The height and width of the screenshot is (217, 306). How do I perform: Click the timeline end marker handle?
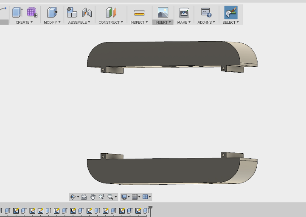151,208
